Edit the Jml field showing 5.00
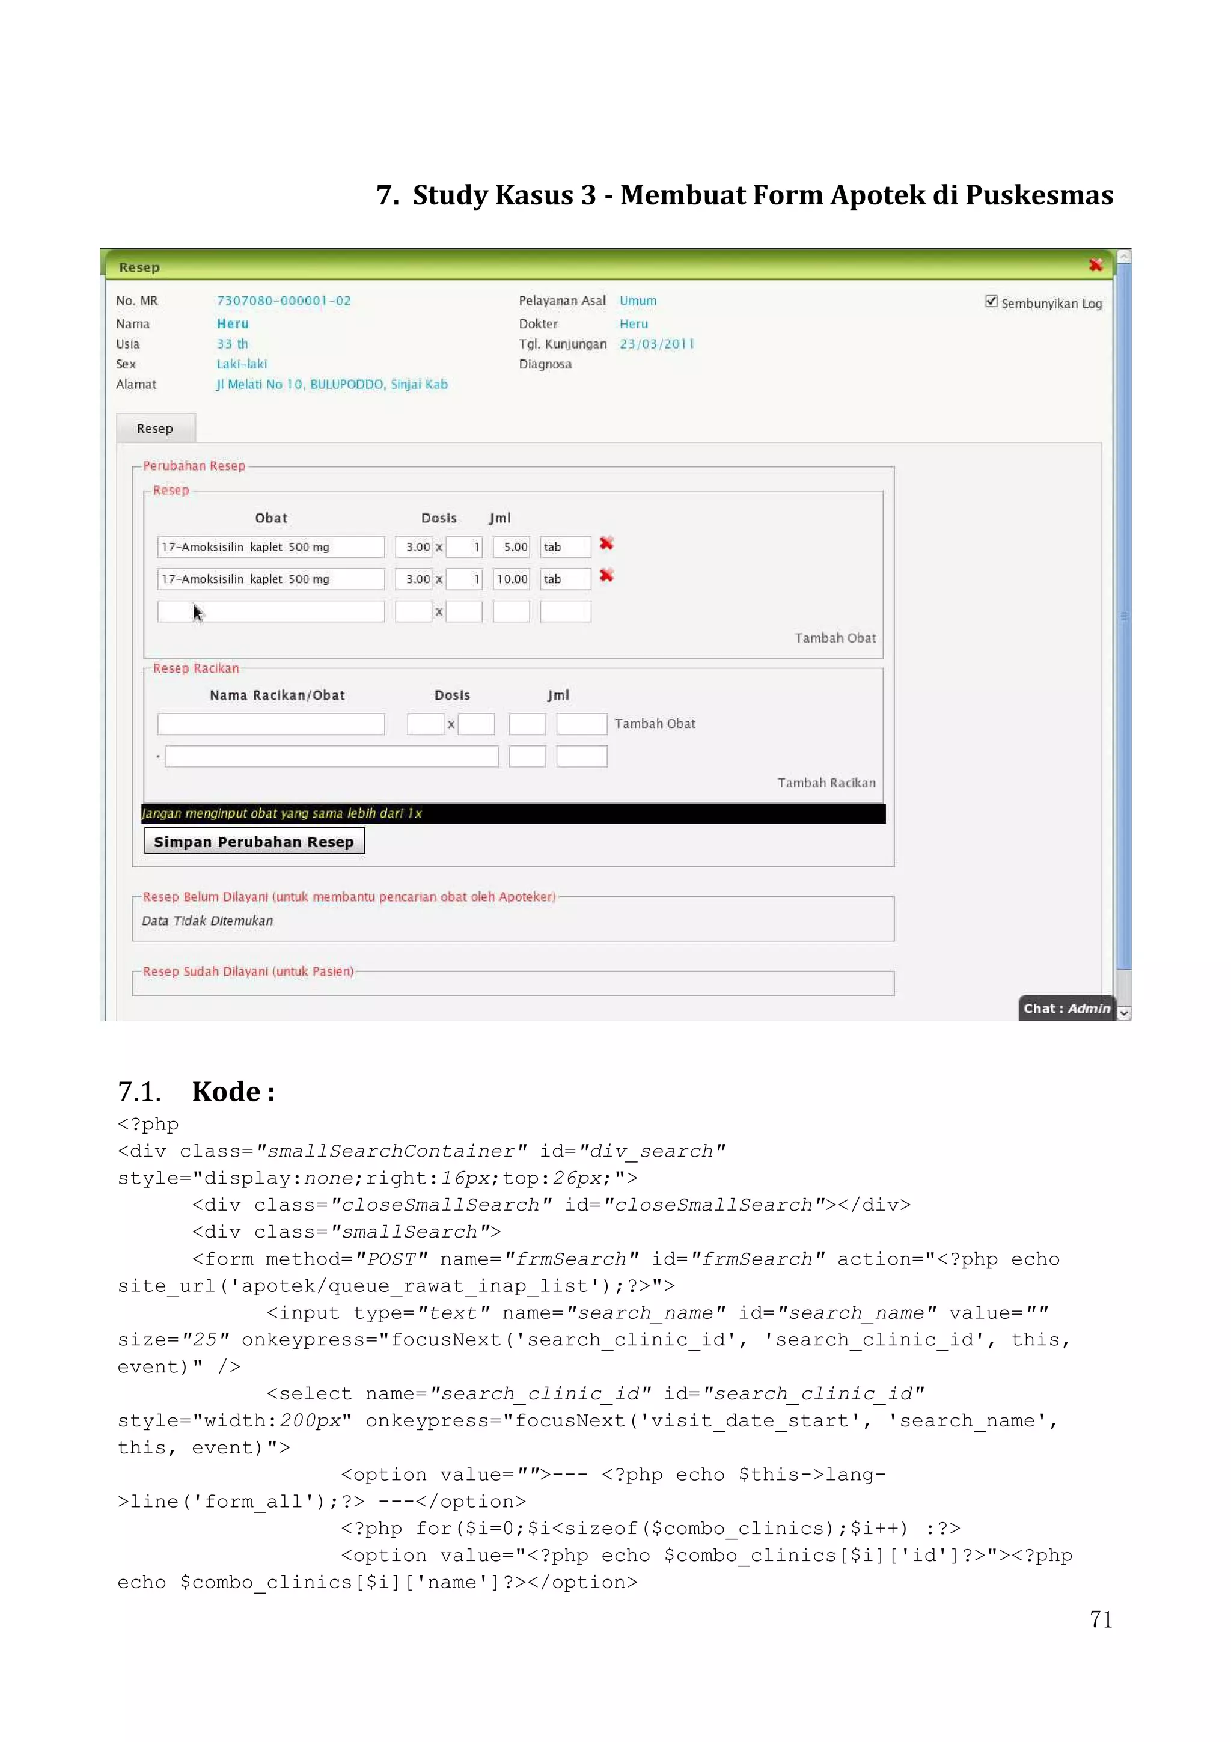The image size is (1231, 1742). coord(511,547)
